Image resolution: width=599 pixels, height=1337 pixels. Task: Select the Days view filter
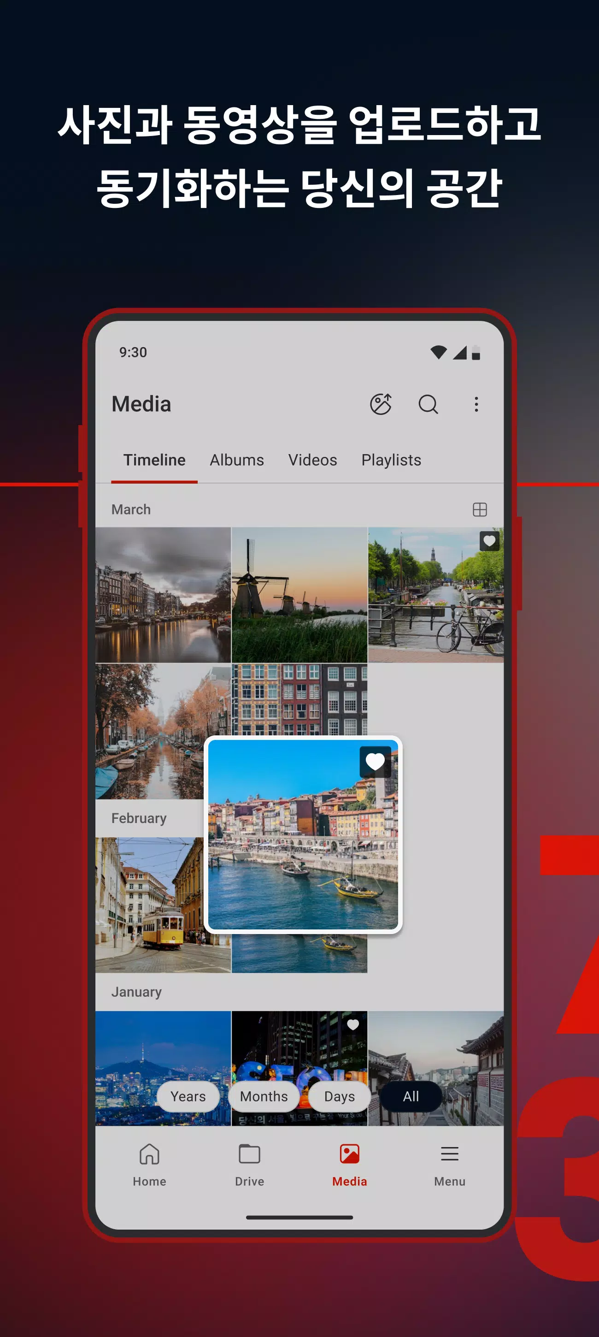(x=340, y=1096)
